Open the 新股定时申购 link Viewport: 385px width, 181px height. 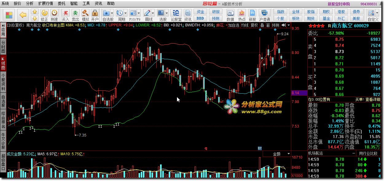[x=339, y=4]
